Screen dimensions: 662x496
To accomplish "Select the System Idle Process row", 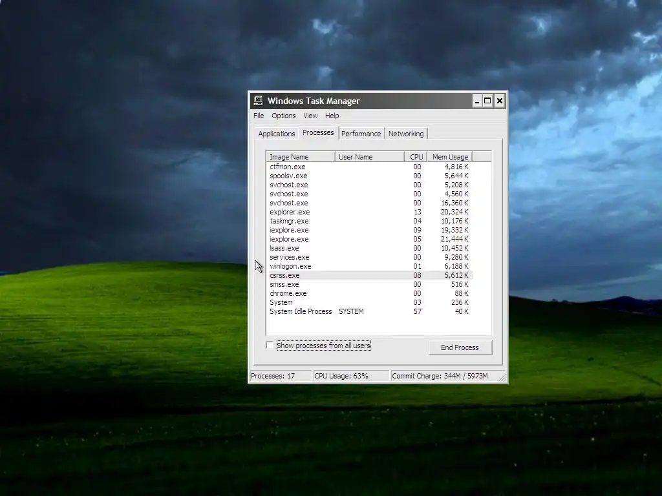I will point(370,312).
